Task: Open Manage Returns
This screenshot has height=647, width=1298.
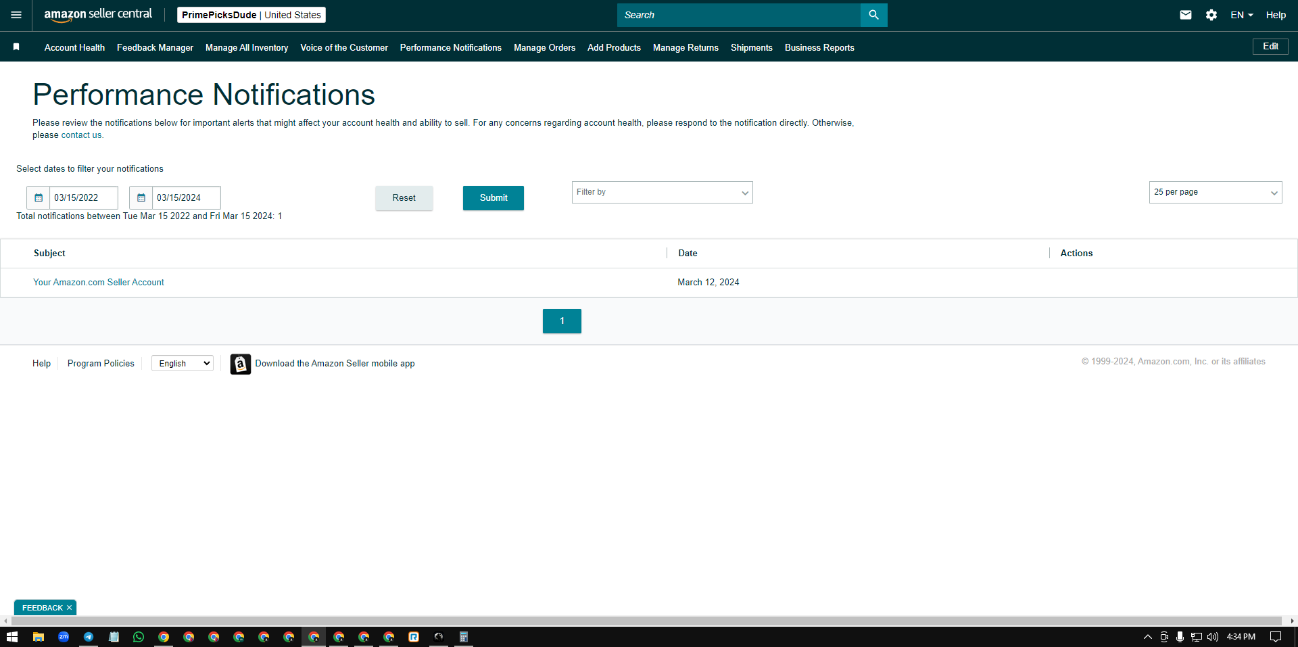Action: [686, 47]
